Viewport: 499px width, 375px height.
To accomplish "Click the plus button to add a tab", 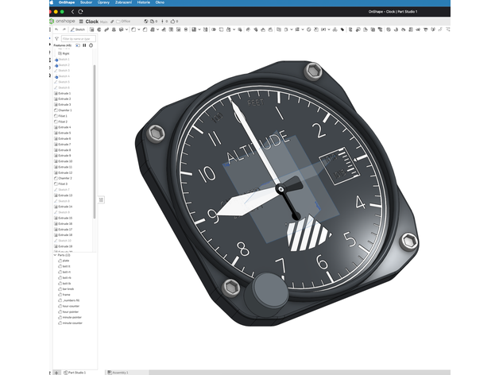I will (56, 372).
